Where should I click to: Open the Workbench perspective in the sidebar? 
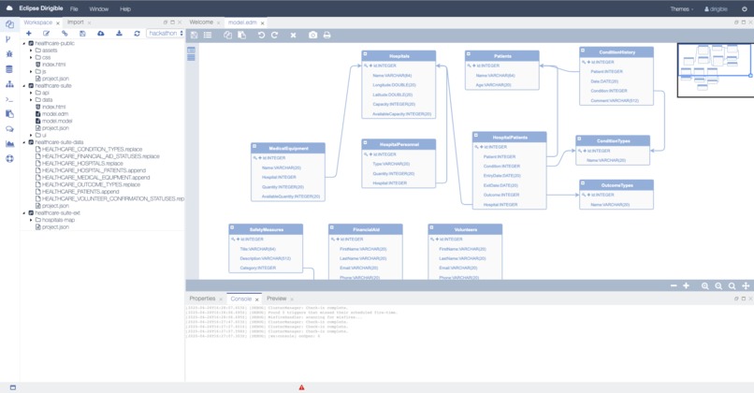click(x=9, y=24)
